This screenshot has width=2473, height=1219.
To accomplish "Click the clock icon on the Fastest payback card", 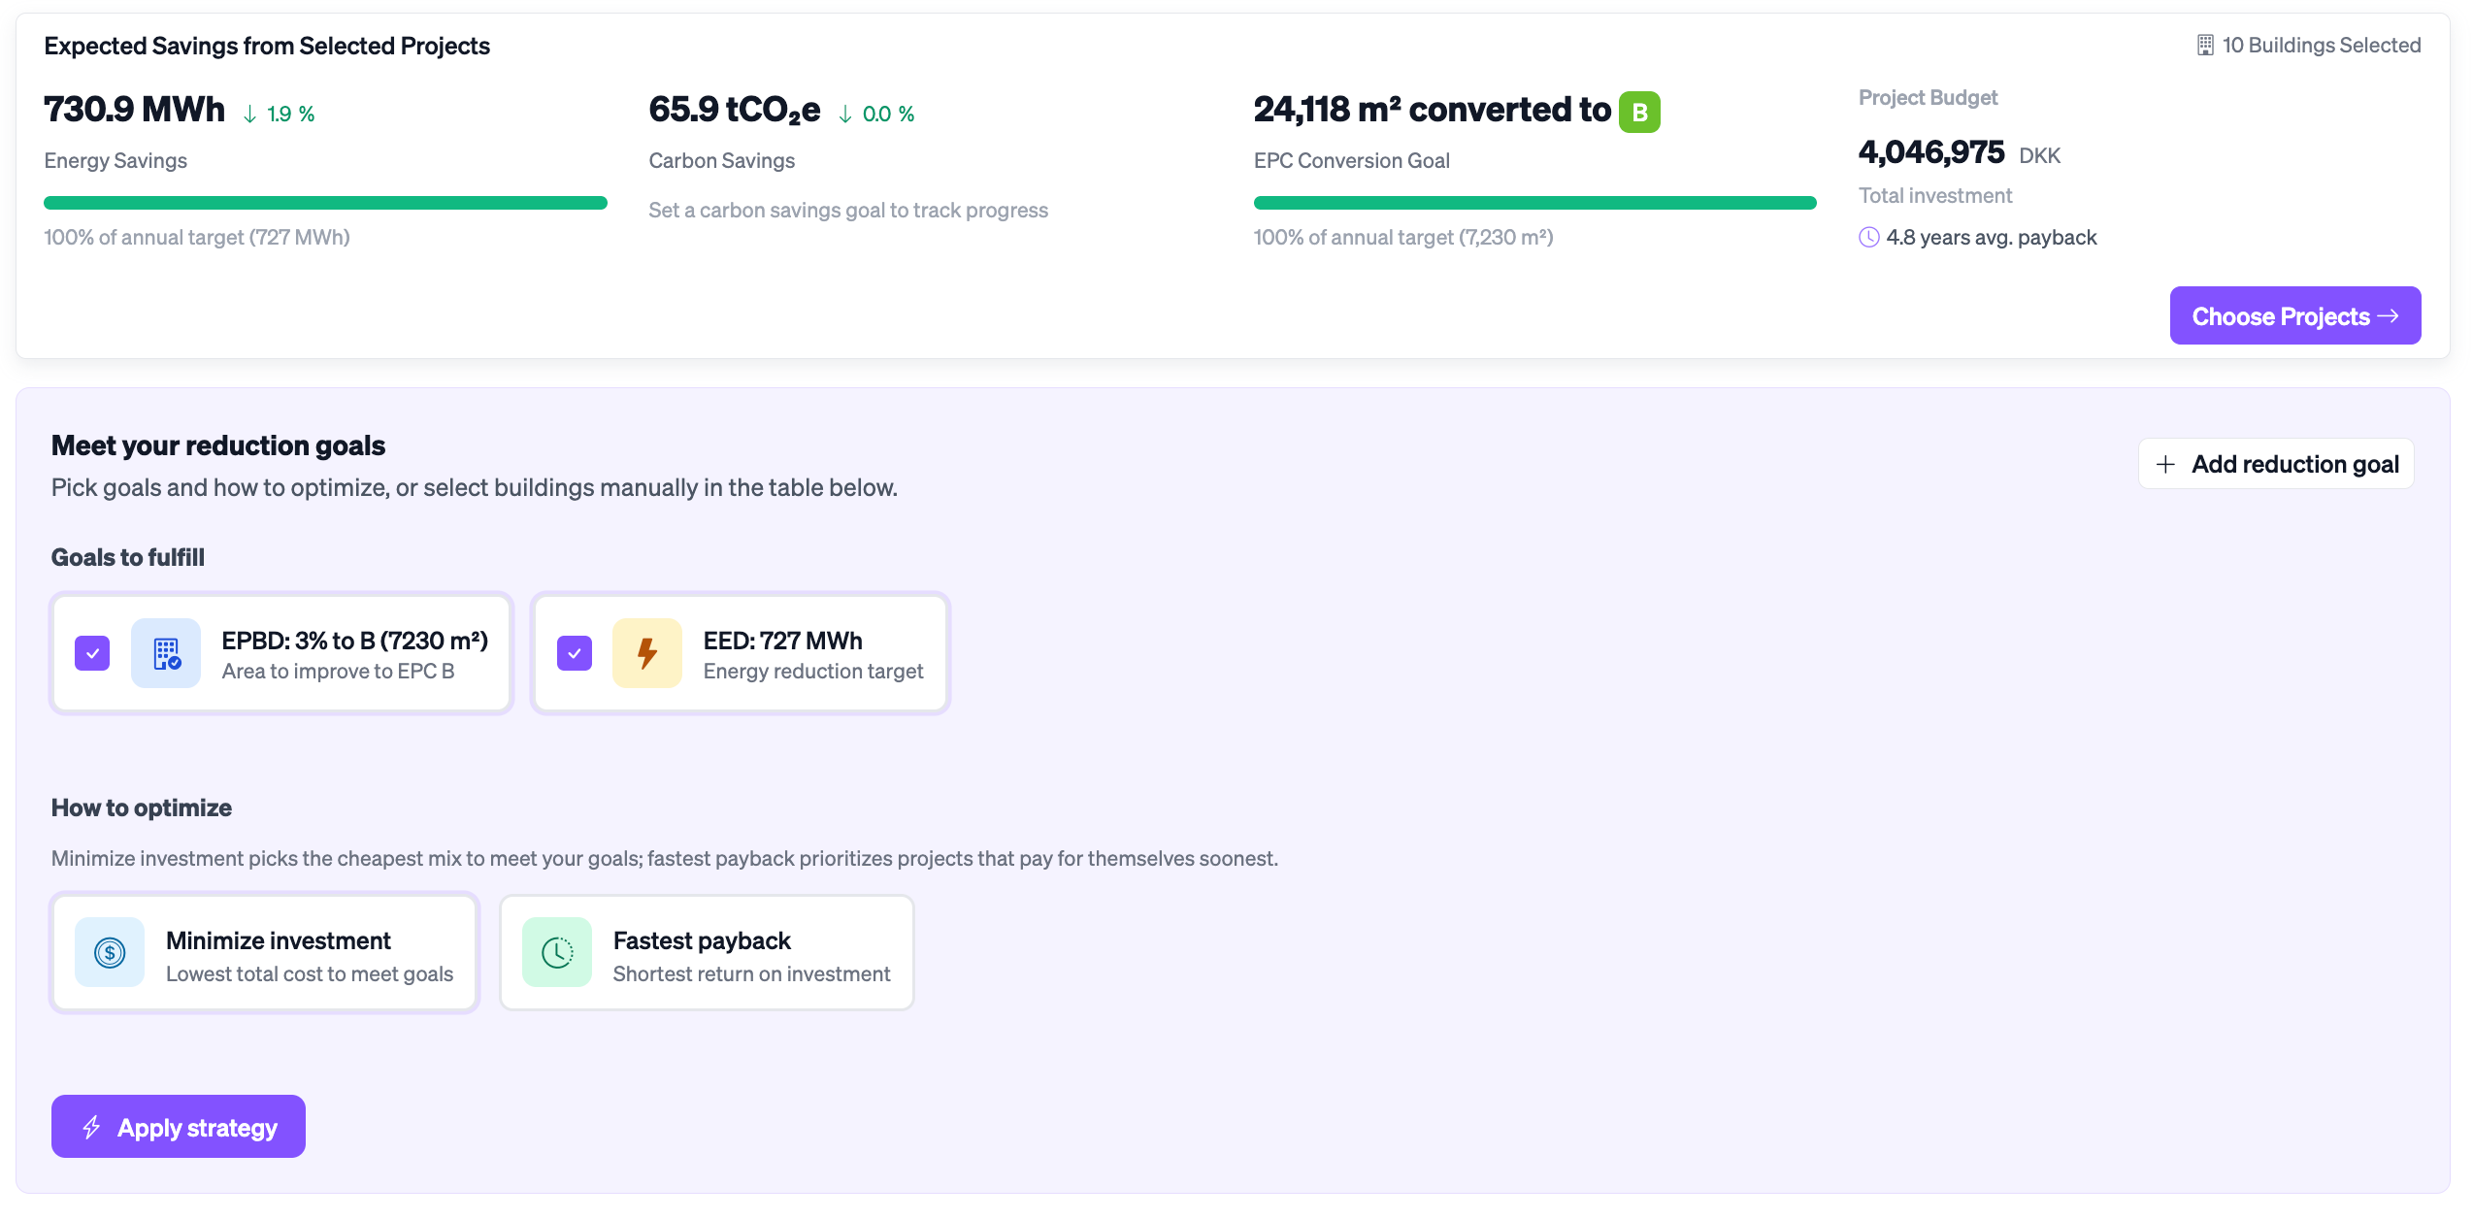I will coord(557,952).
